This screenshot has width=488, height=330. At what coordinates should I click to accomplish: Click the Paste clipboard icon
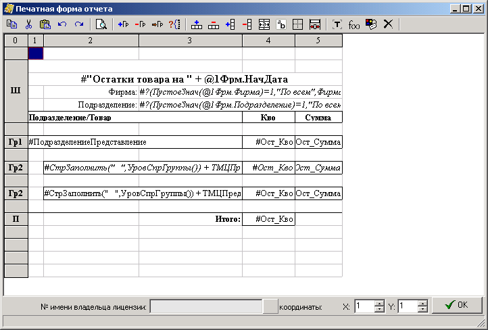(45, 24)
